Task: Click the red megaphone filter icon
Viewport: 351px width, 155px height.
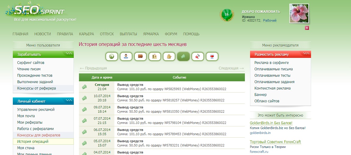Action: pyautogui.click(x=198, y=56)
